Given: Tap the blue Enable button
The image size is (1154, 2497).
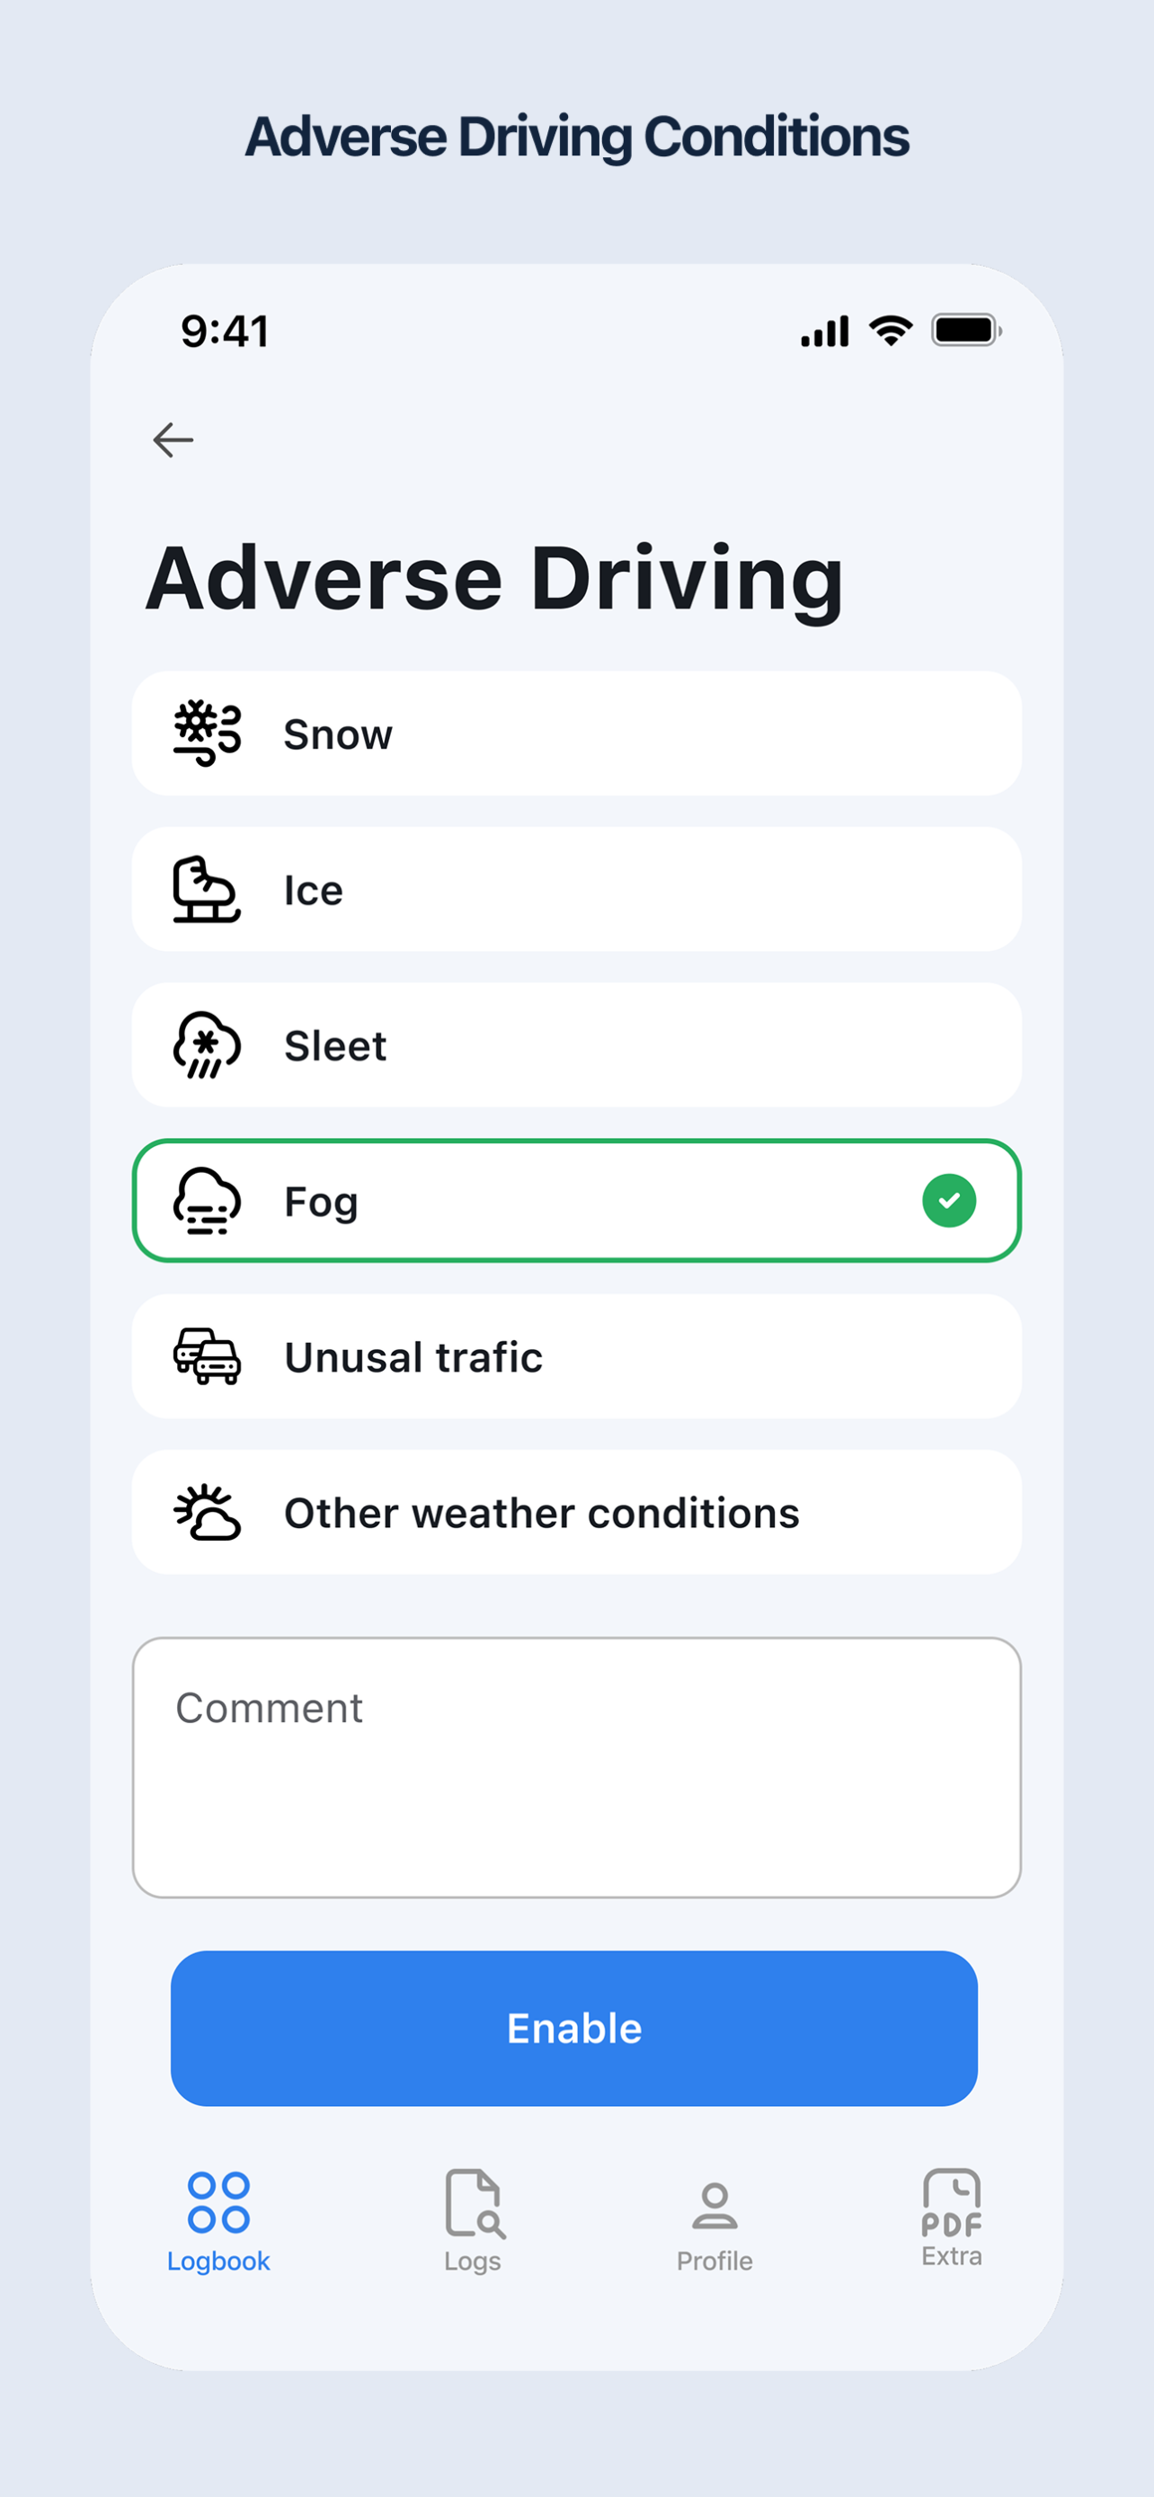Looking at the screenshot, I should pyautogui.click(x=573, y=2028).
